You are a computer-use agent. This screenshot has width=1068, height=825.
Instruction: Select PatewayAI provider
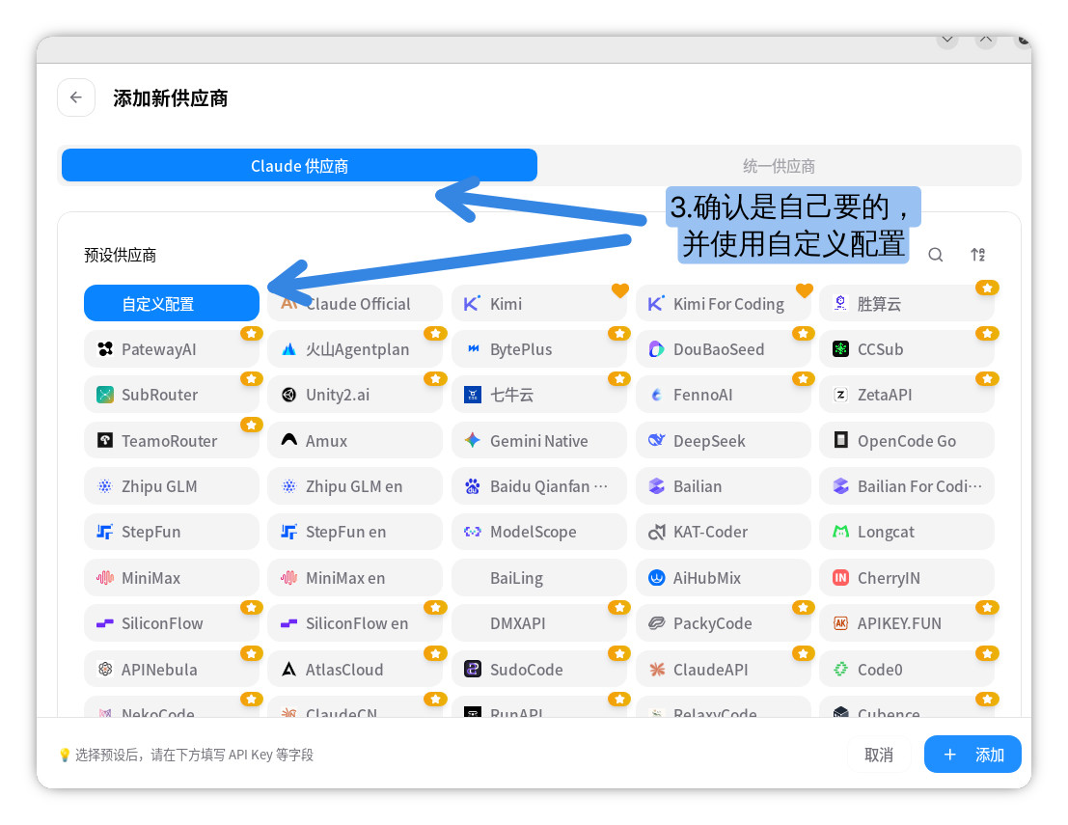(x=172, y=348)
